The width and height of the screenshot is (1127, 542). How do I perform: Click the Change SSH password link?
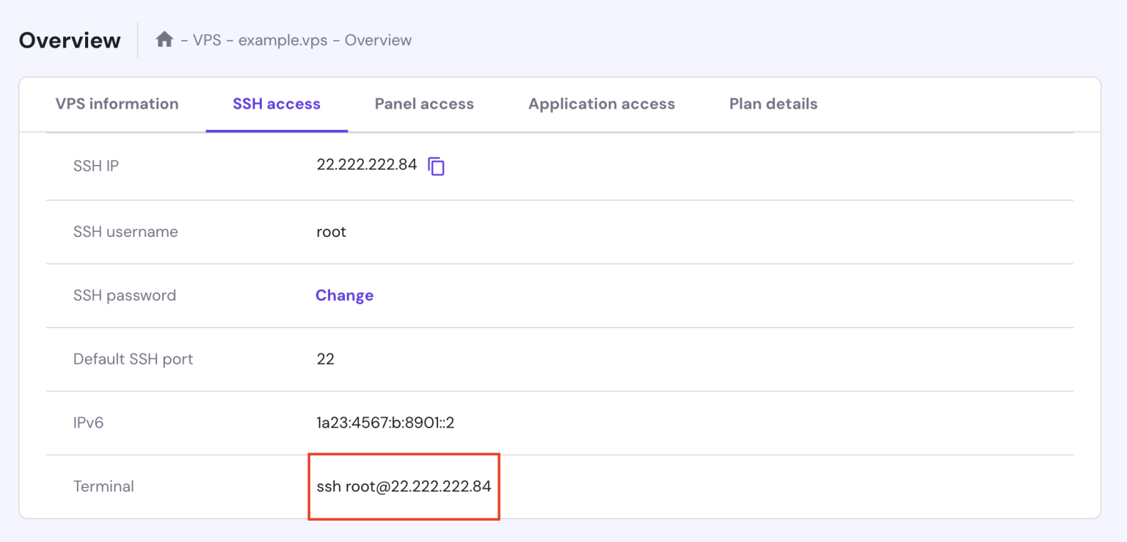pos(344,296)
